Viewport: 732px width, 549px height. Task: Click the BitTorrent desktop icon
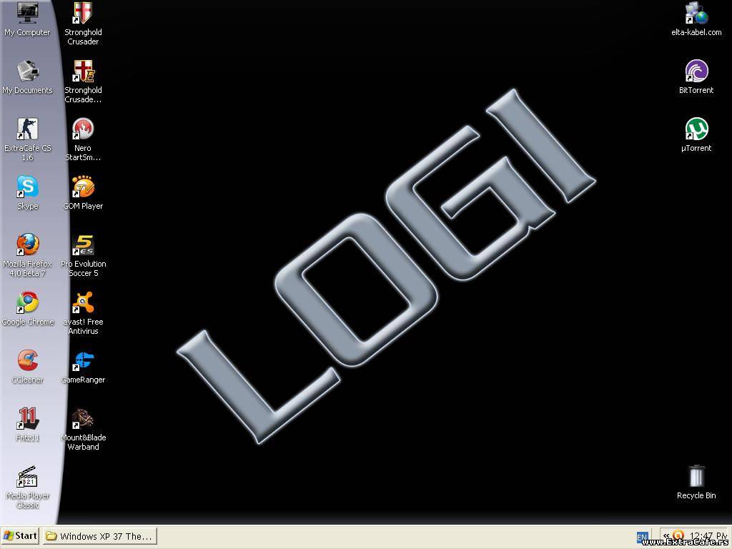click(696, 71)
